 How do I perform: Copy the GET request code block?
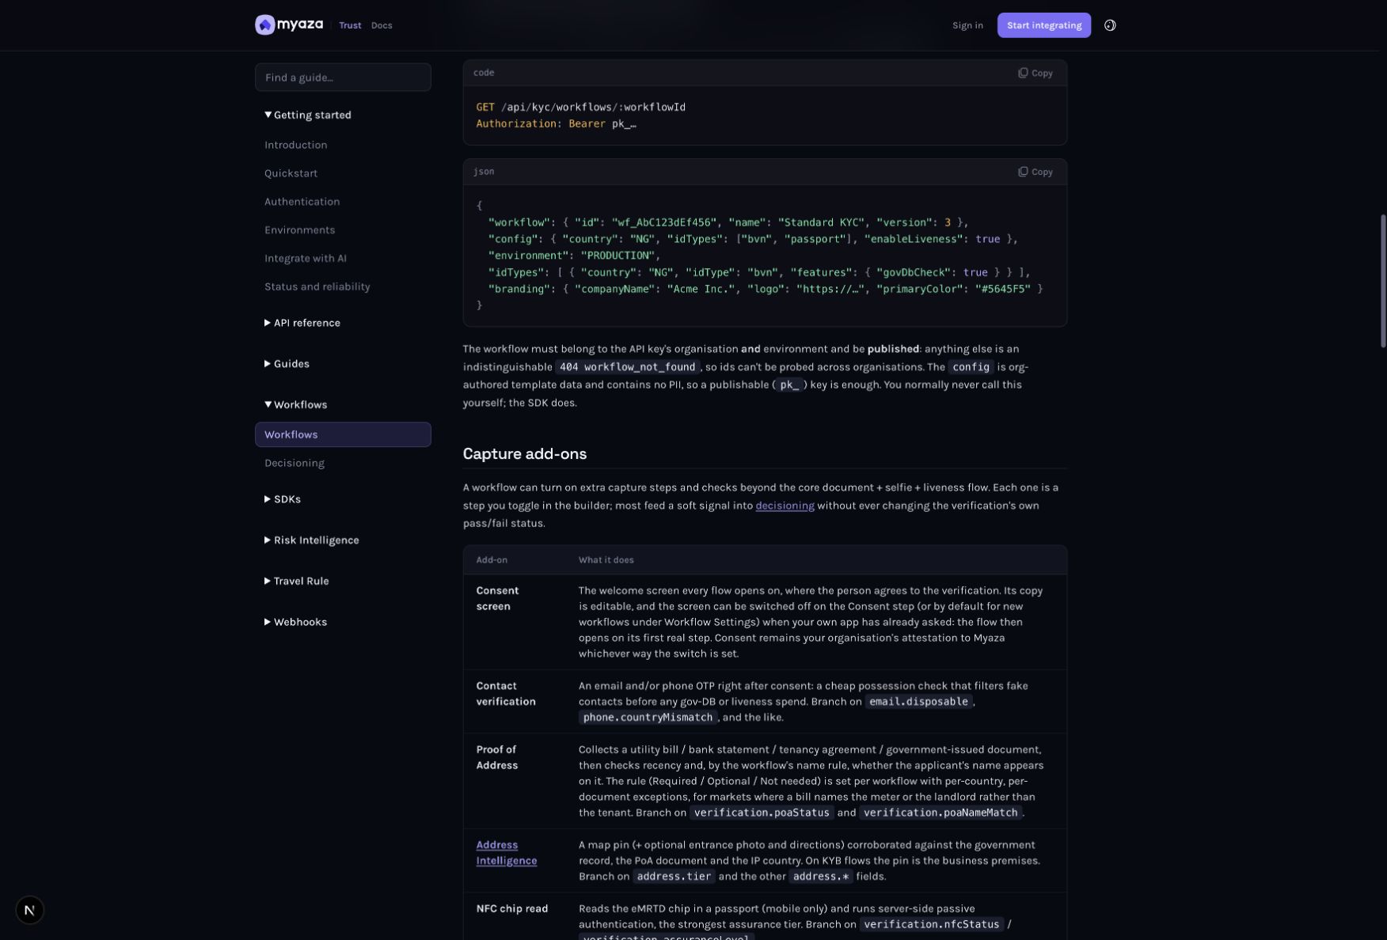click(x=1035, y=73)
